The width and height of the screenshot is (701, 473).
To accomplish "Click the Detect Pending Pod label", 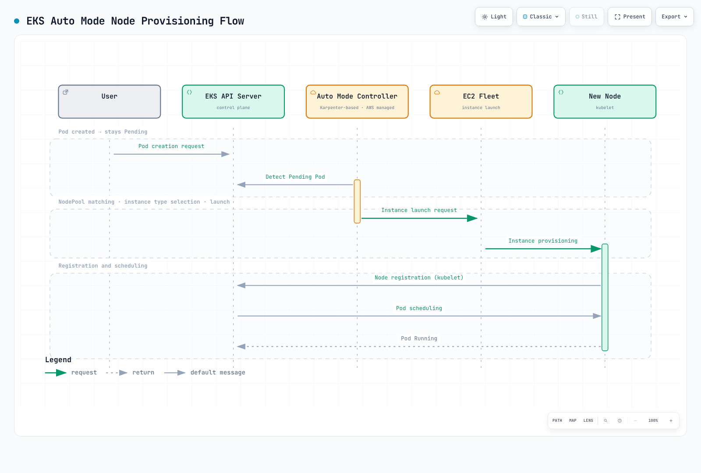I will [x=295, y=177].
